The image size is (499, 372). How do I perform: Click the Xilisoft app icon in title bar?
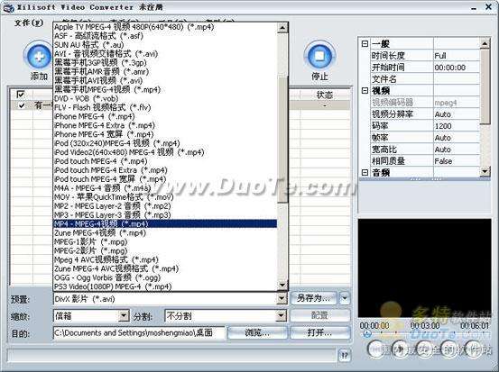7,7
